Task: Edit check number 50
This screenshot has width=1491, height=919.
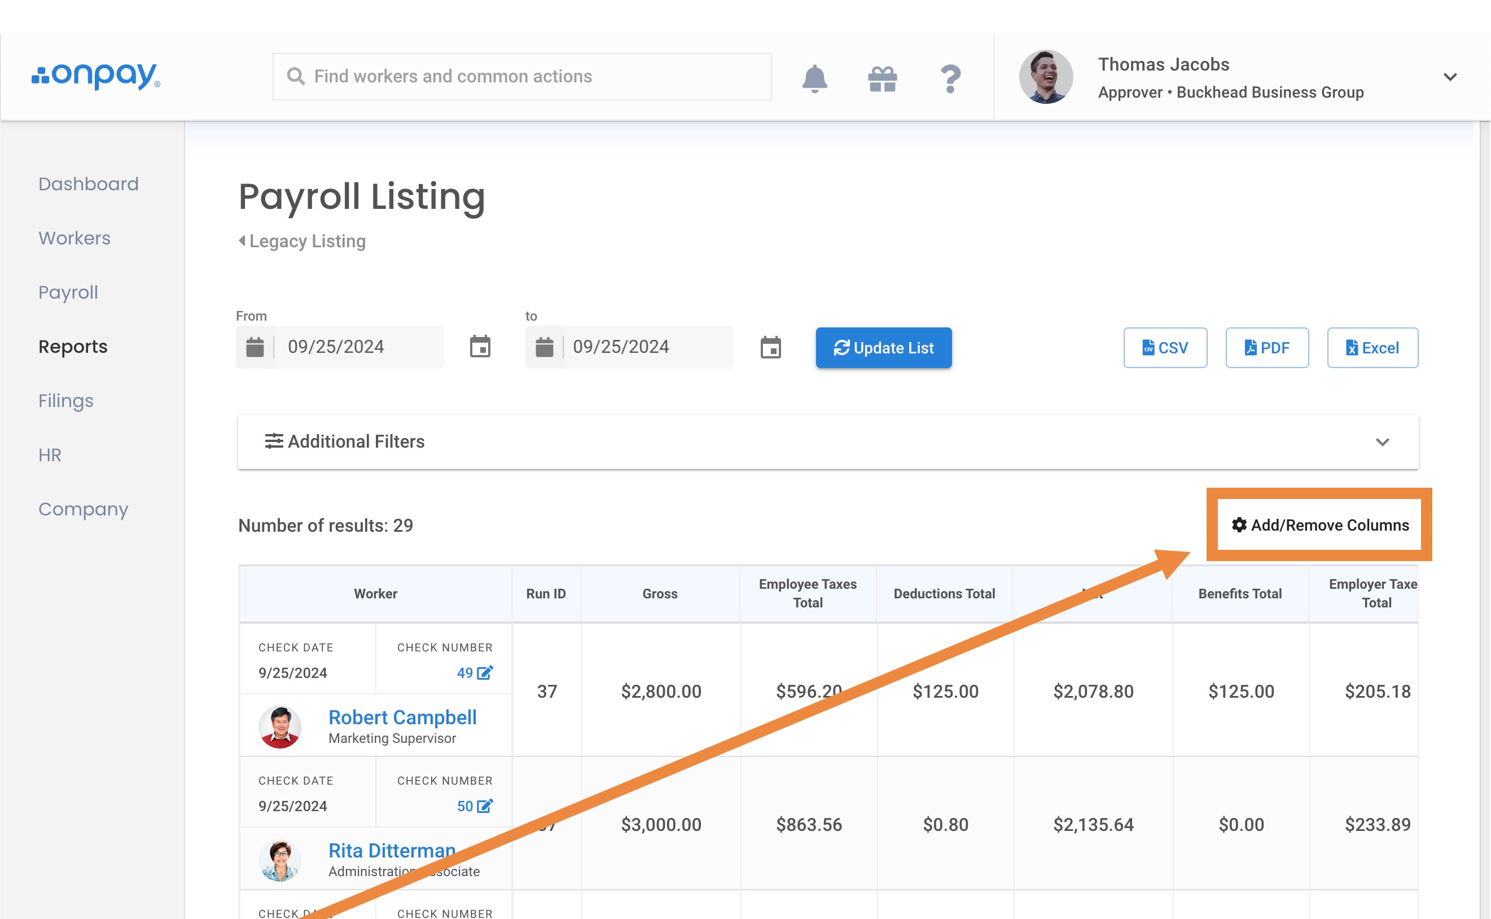Action: pos(485,806)
